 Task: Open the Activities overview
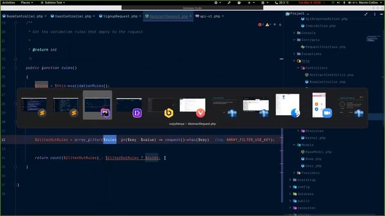pos(8,2)
